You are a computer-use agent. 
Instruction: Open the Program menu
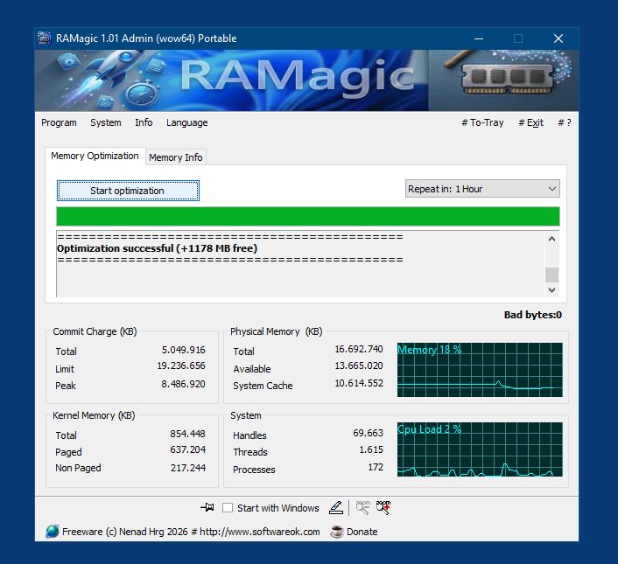[59, 122]
